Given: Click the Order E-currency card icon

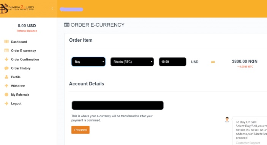Looking at the screenshot, I should point(6,50).
